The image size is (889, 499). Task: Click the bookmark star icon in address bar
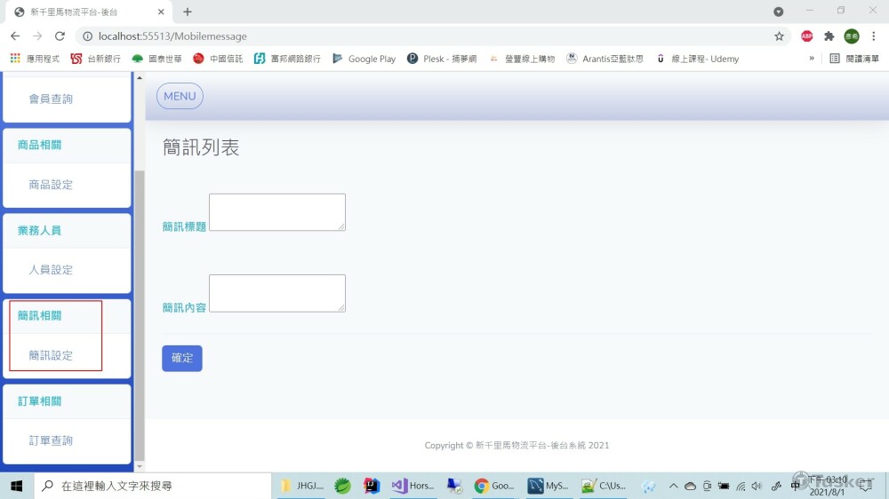tap(779, 36)
